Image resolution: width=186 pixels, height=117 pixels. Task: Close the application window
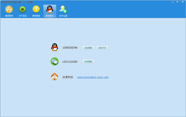tap(183, 2)
